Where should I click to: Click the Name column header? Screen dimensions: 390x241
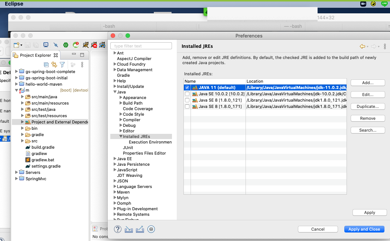tap(215, 81)
